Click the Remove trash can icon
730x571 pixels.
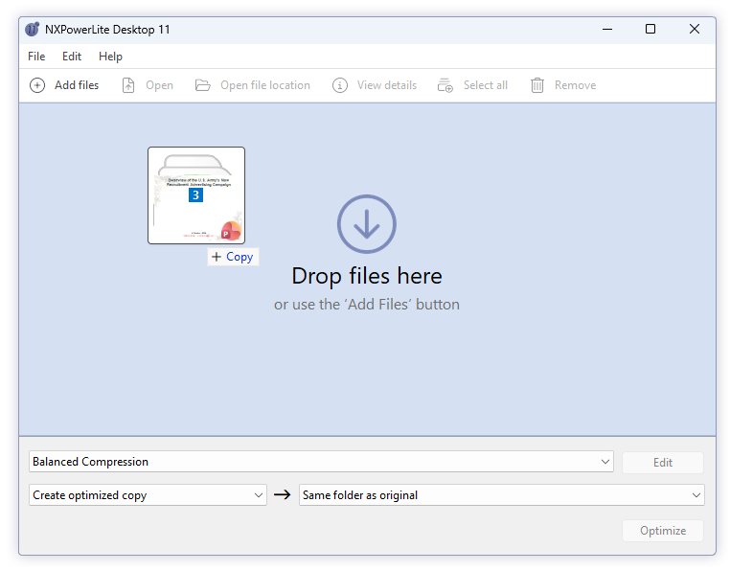(x=537, y=85)
